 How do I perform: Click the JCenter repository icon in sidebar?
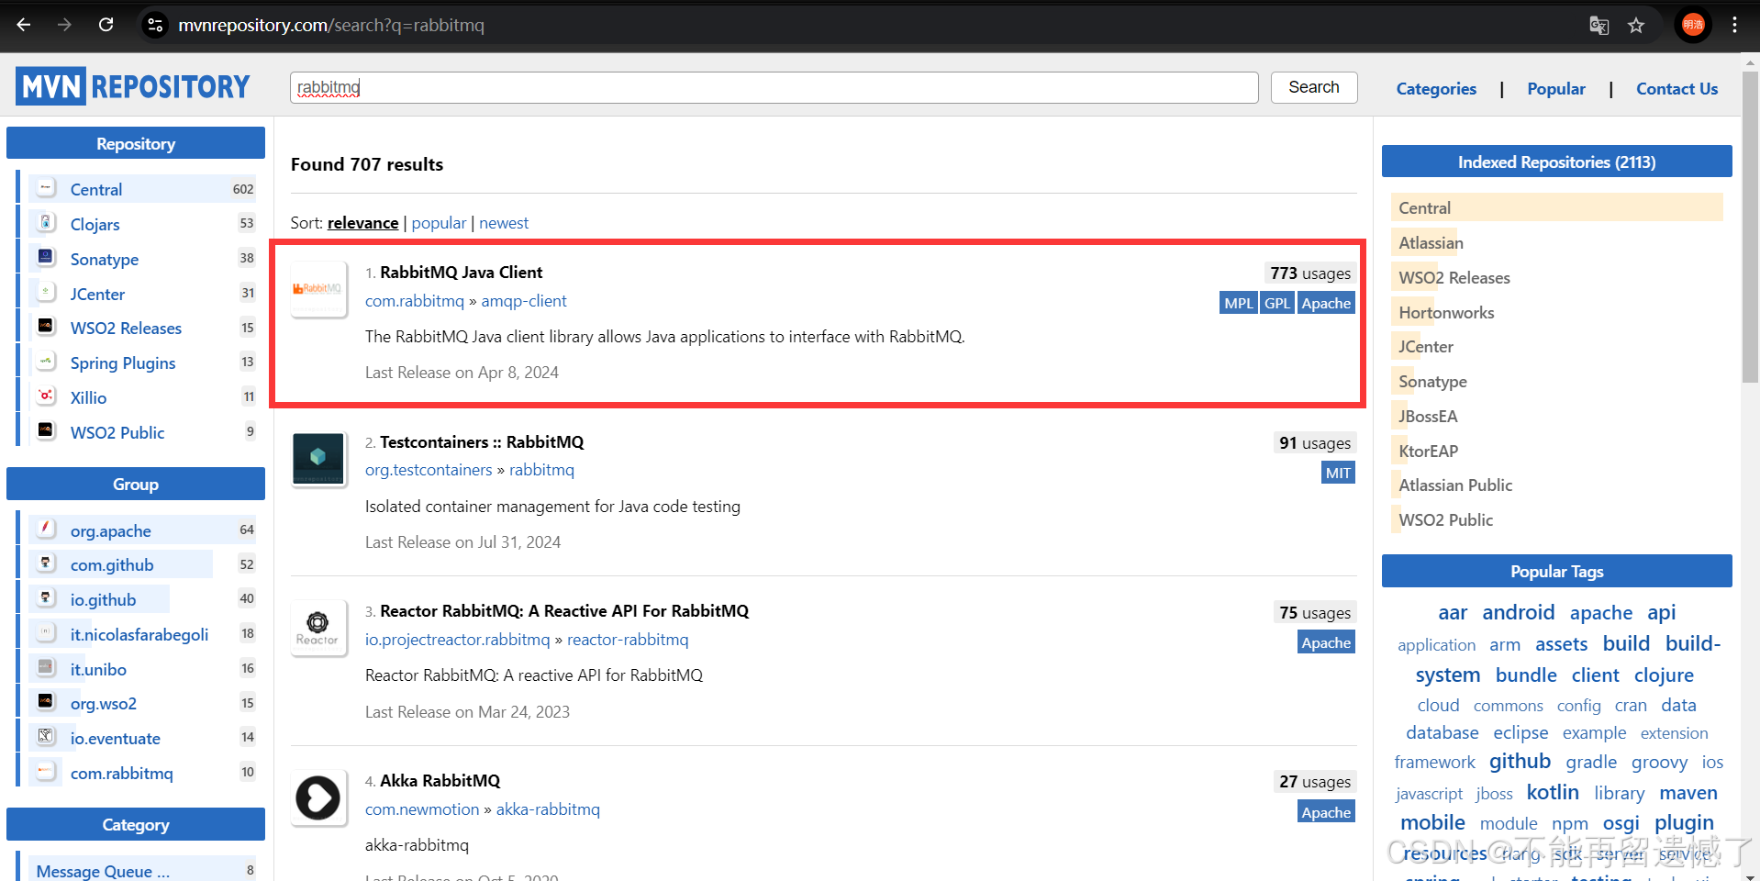click(x=46, y=292)
